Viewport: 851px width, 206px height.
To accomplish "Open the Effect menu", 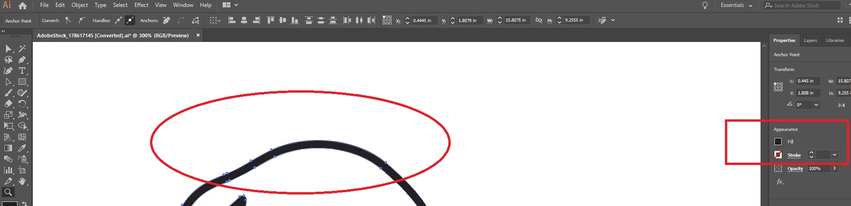I will pyautogui.click(x=141, y=5).
